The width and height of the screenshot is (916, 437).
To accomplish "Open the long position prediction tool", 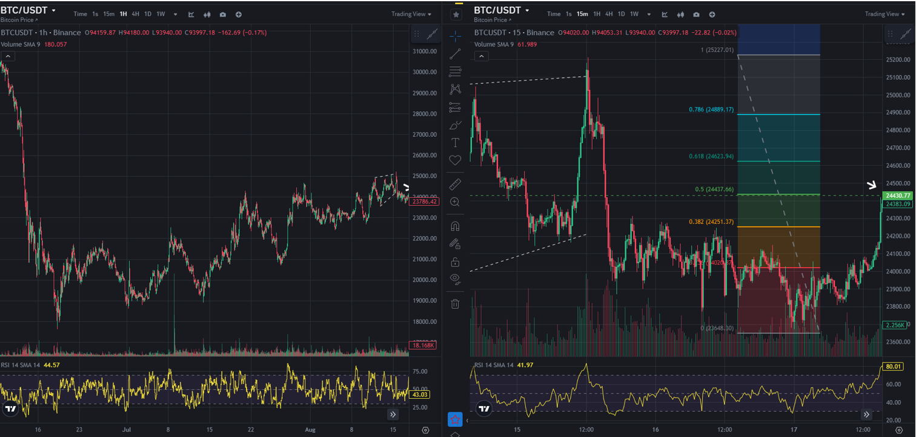I will [455, 107].
